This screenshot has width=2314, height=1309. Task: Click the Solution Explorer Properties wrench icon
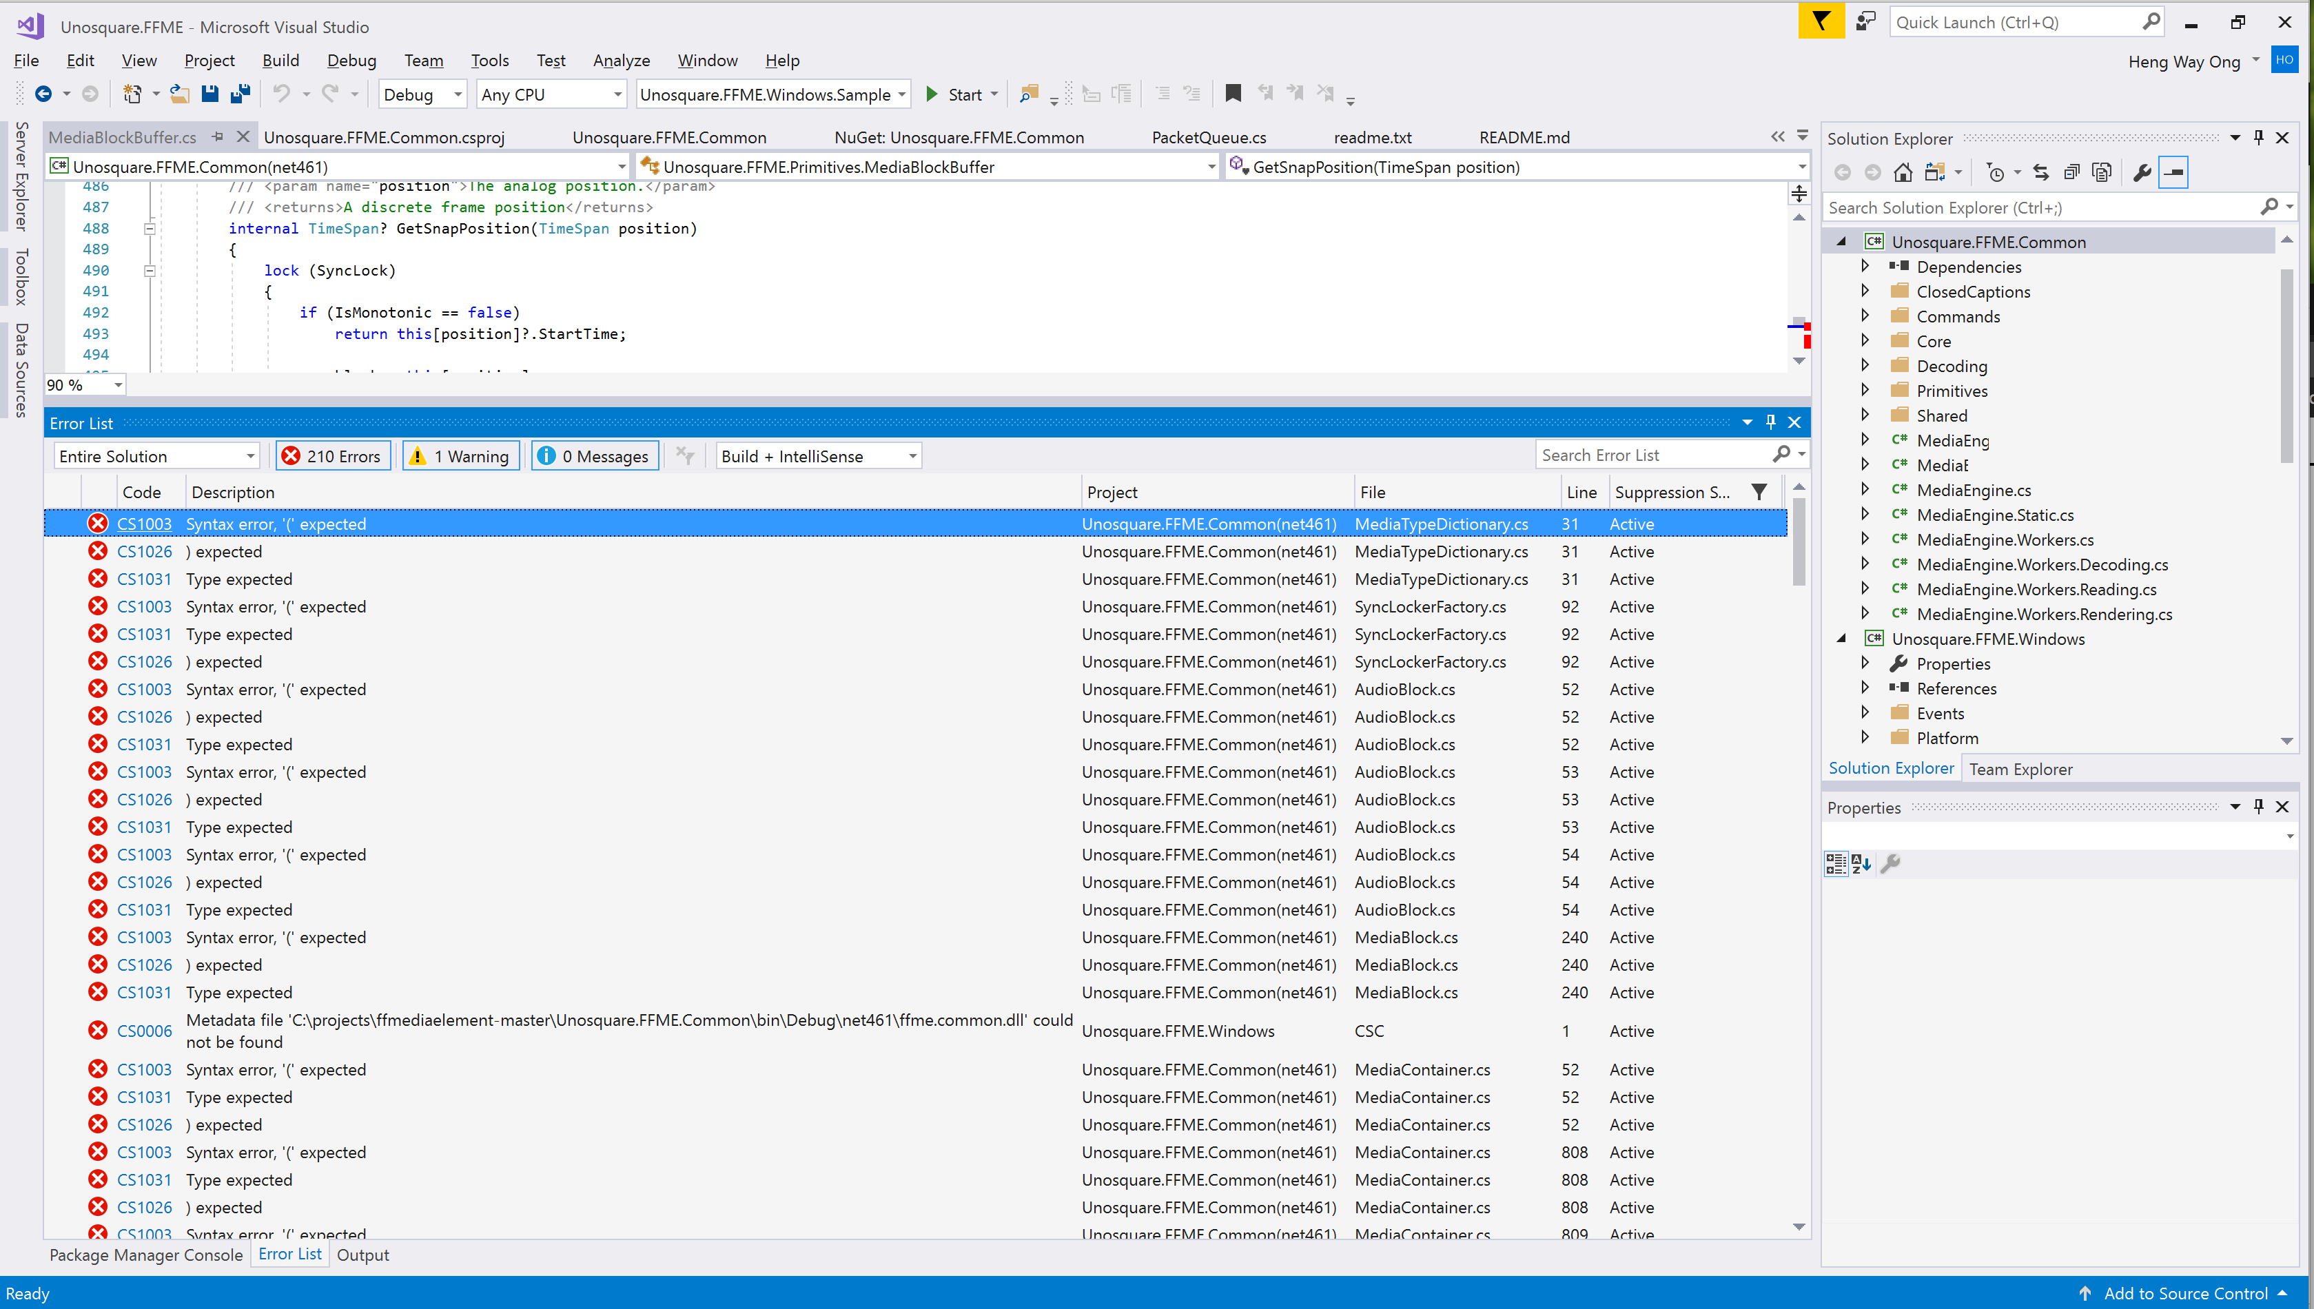pyautogui.click(x=2142, y=172)
